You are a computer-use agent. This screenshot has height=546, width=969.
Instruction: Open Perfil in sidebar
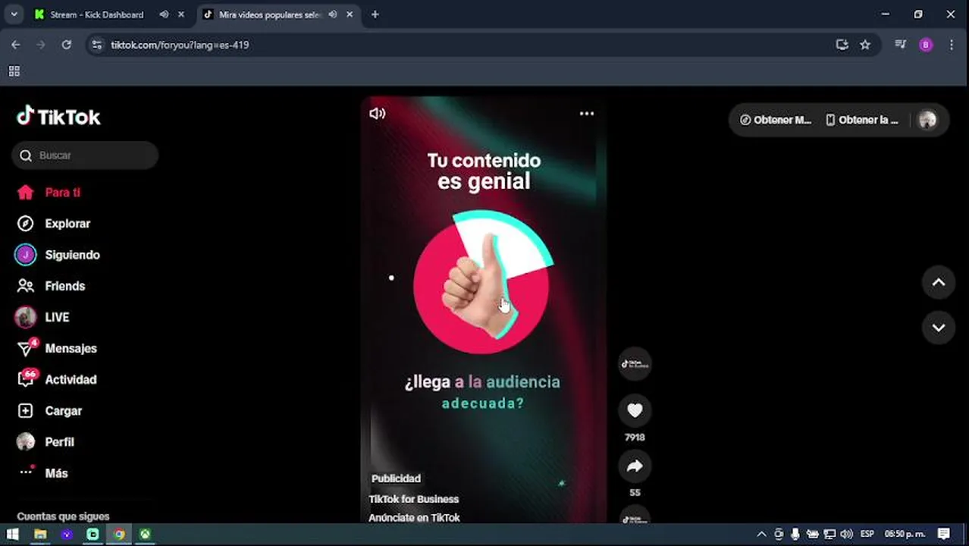pos(45,441)
